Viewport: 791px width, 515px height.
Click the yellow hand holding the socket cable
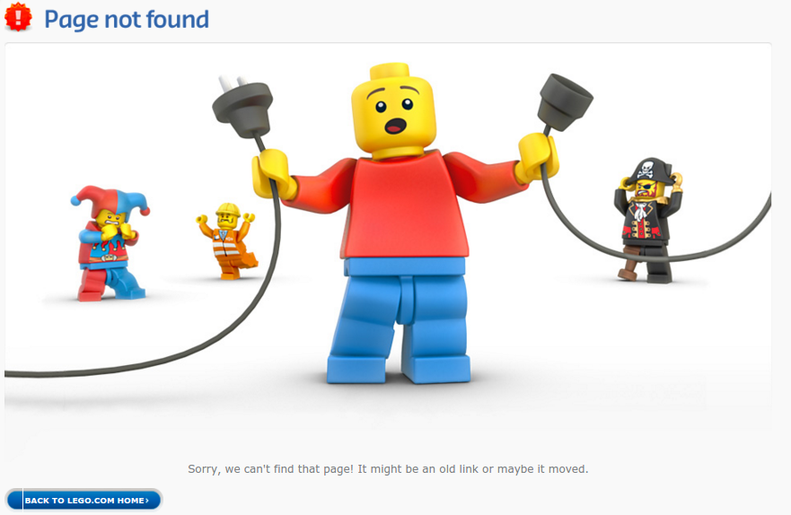tap(538, 157)
